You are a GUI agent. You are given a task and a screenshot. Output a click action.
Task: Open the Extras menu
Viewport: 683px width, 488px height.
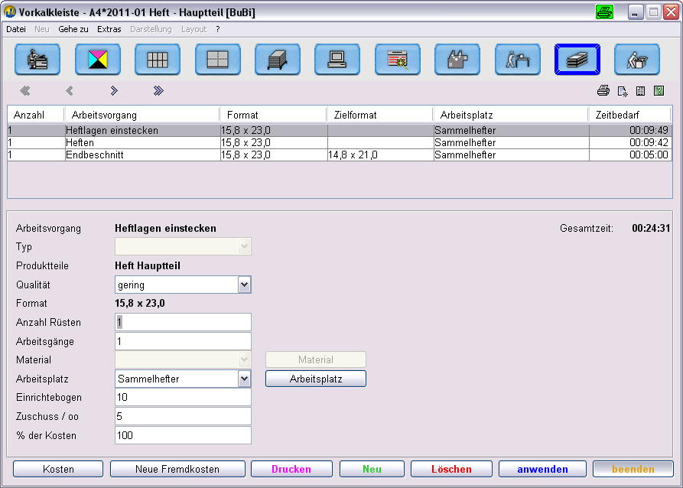click(109, 29)
